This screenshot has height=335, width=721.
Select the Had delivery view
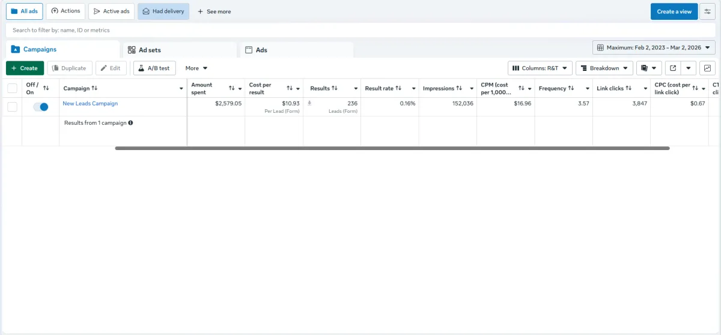pos(163,11)
